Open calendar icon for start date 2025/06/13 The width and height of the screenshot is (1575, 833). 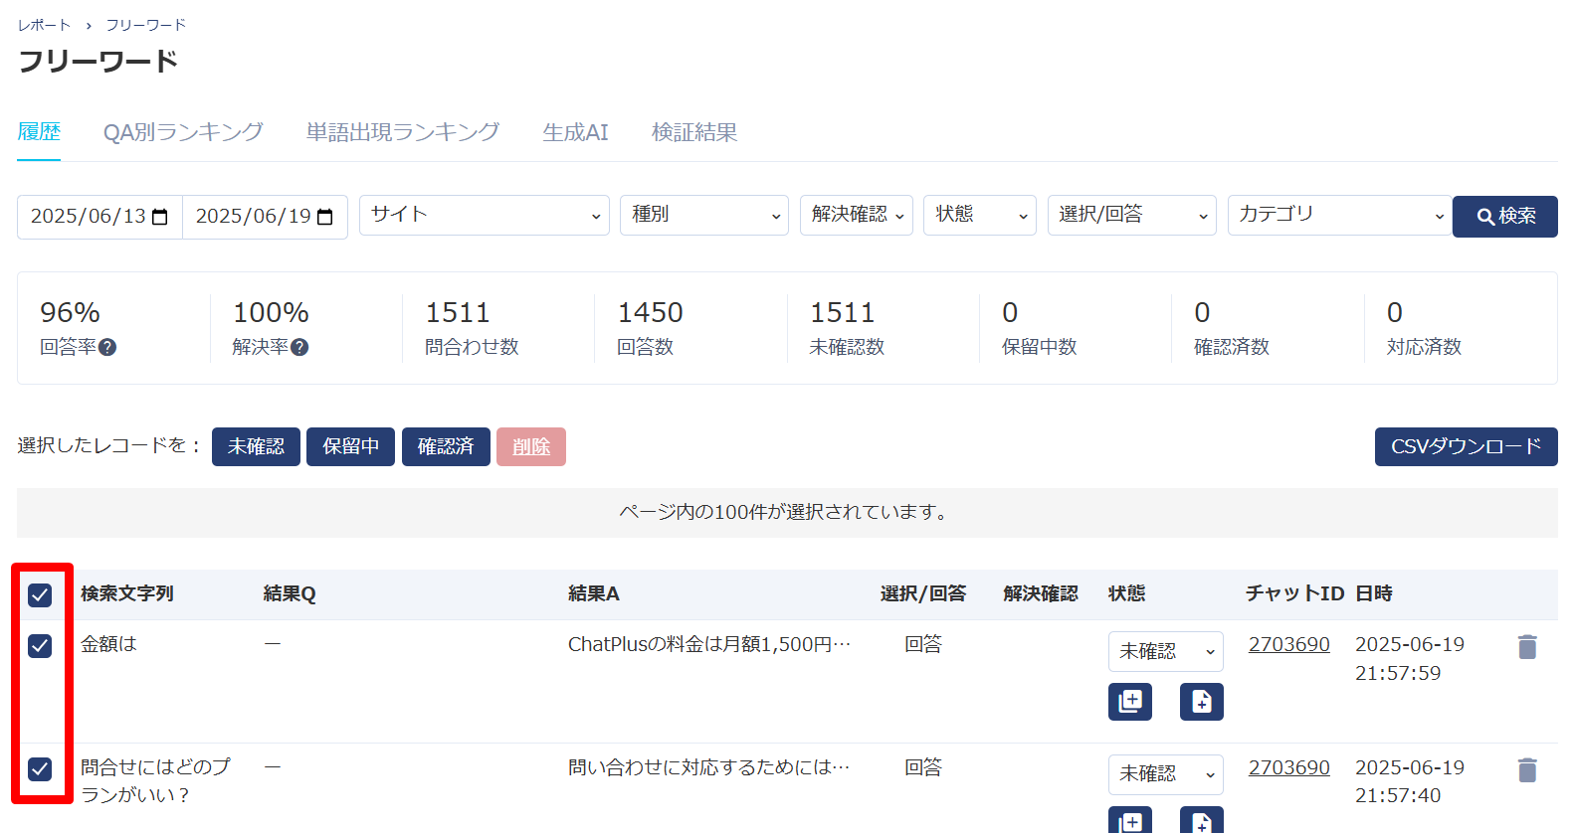coord(160,217)
